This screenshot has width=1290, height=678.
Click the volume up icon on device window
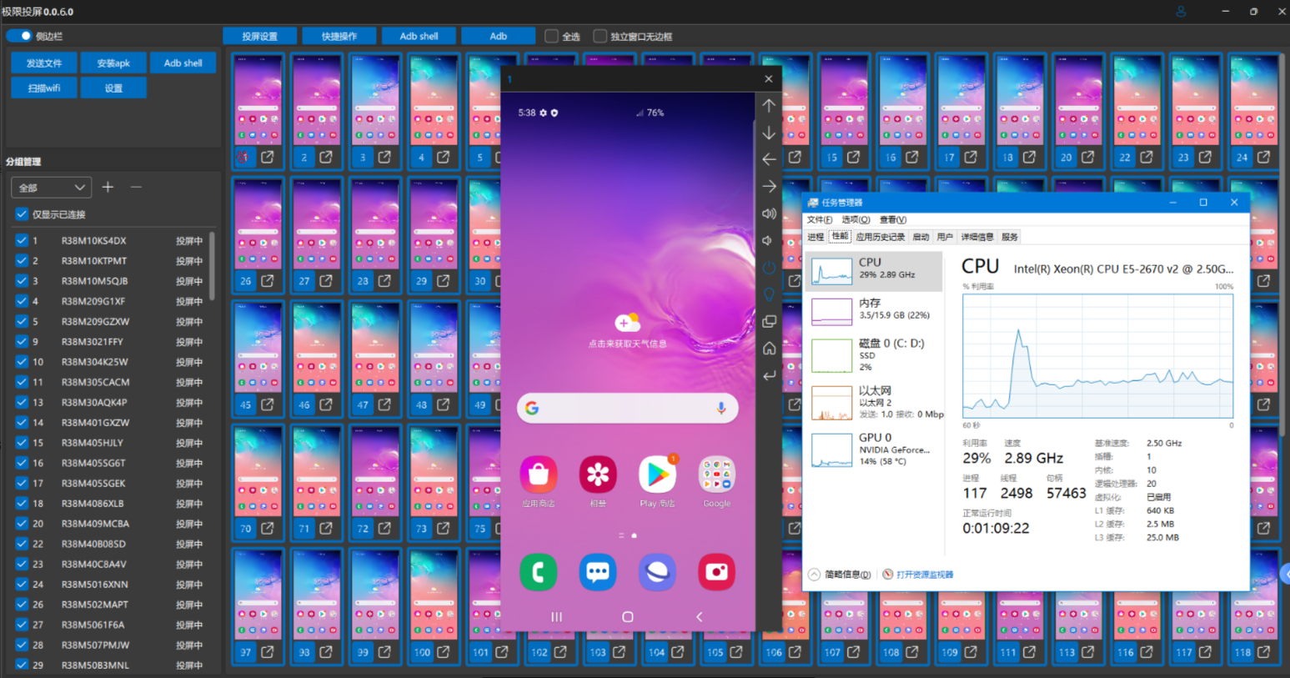click(x=768, y=213)
